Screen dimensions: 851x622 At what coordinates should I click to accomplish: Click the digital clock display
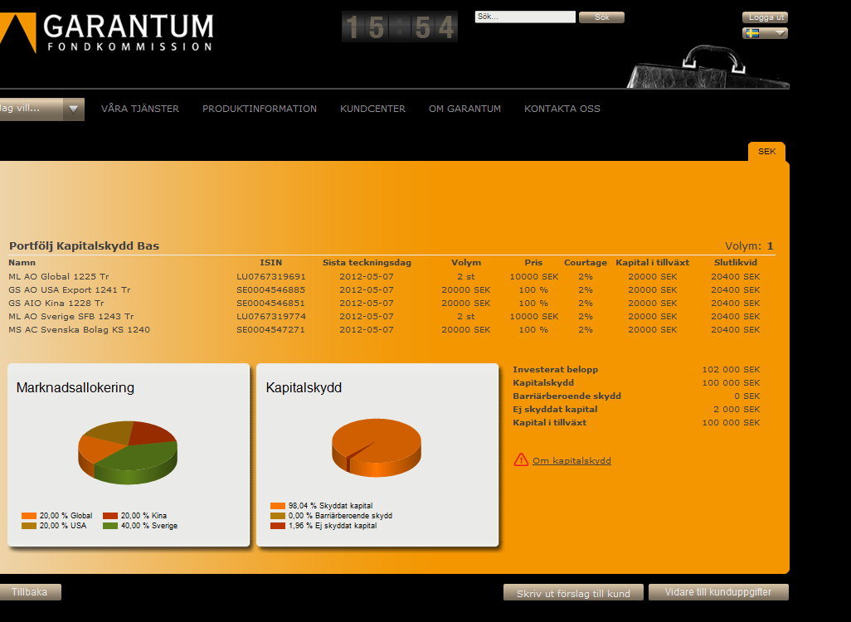400,27
